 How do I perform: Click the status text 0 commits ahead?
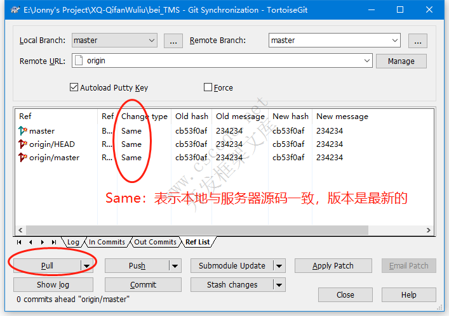tap(73, 299)
